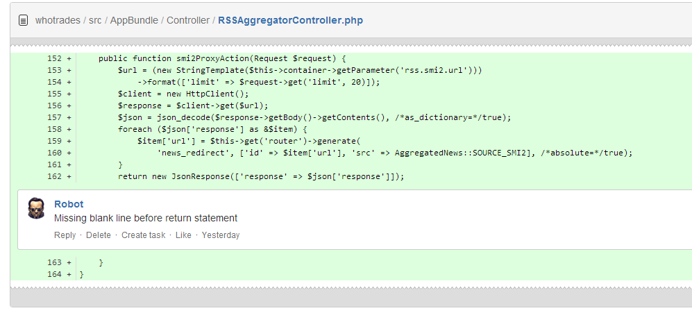The image size is (692, 313).
Task: Like the Robot comment
Action: 183,235
